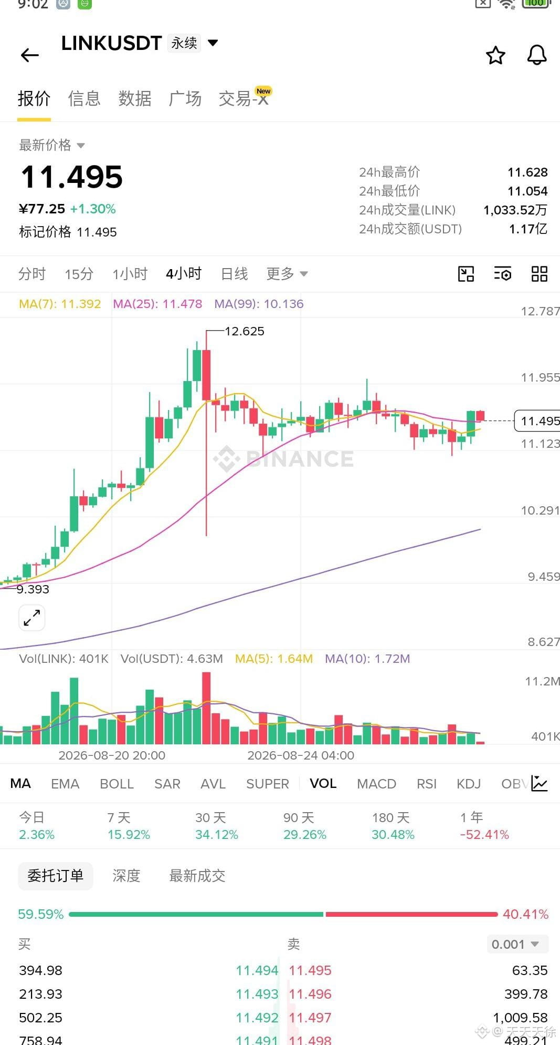Viewport: 560px width, 1045px height.
Task: Switch to the 数据 tab
Action: 135,98
